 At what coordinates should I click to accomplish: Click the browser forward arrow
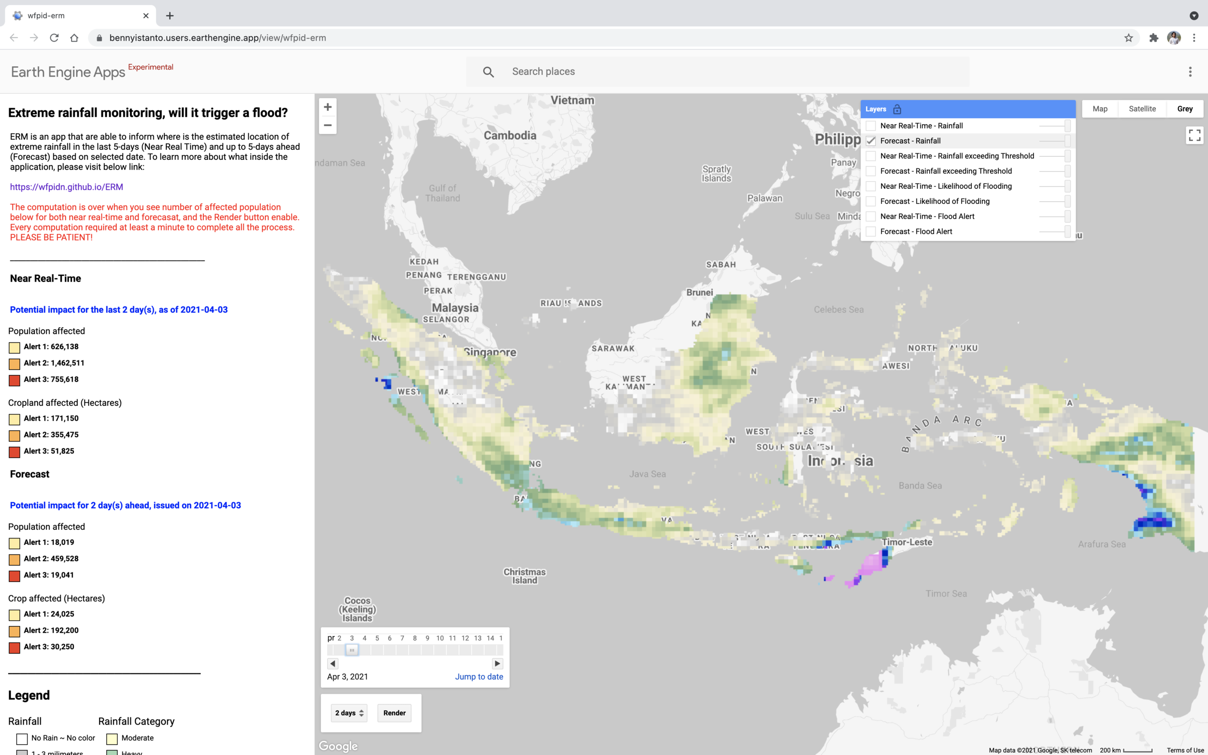(x=34, y=38)
